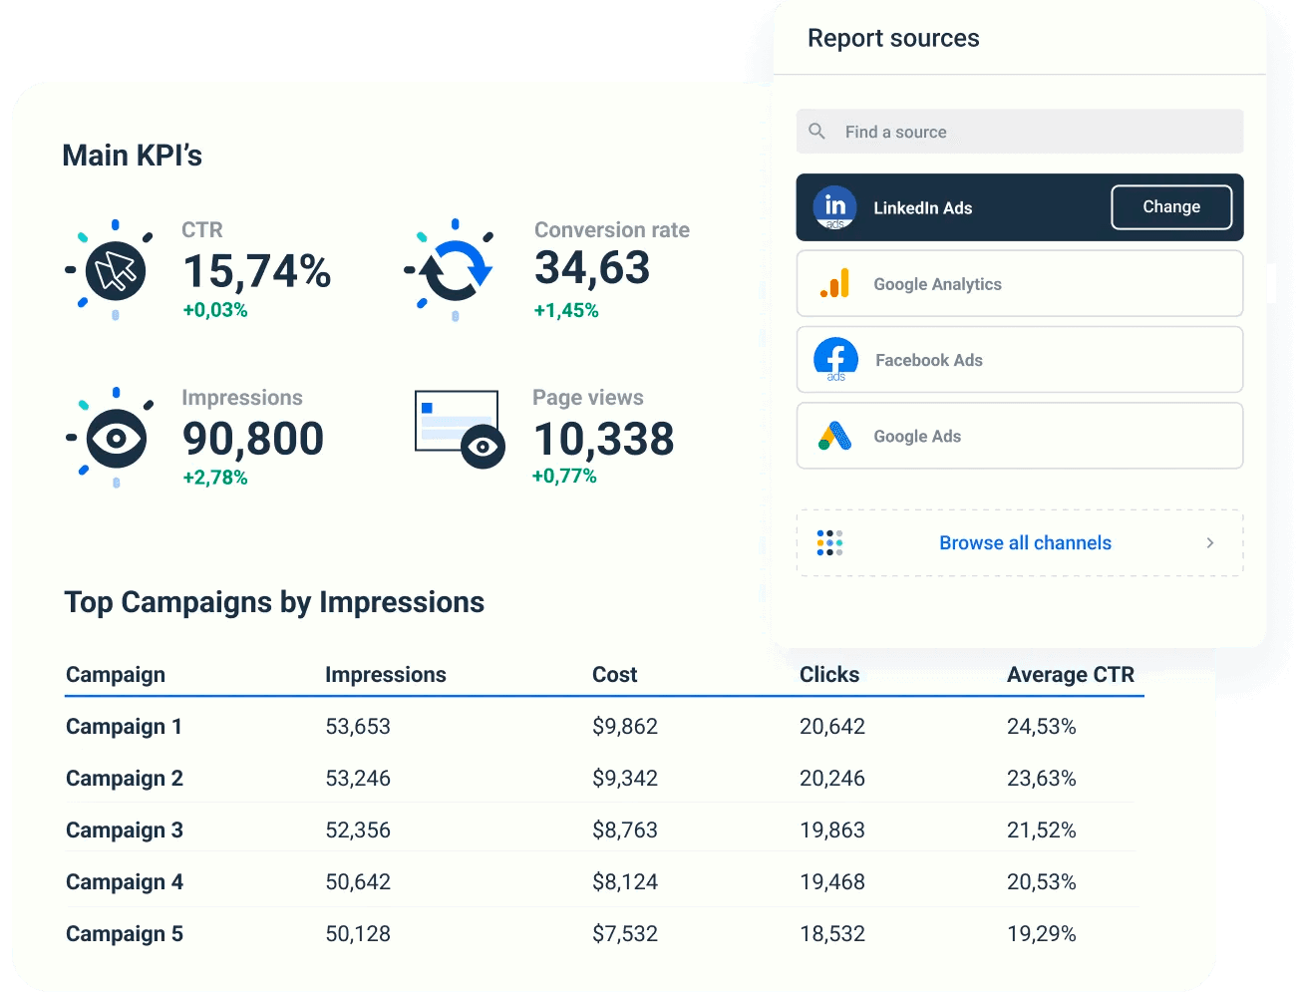1296x997 pixels.
Task: Select the Google Analytics icon
Action: tap(834, 283)
